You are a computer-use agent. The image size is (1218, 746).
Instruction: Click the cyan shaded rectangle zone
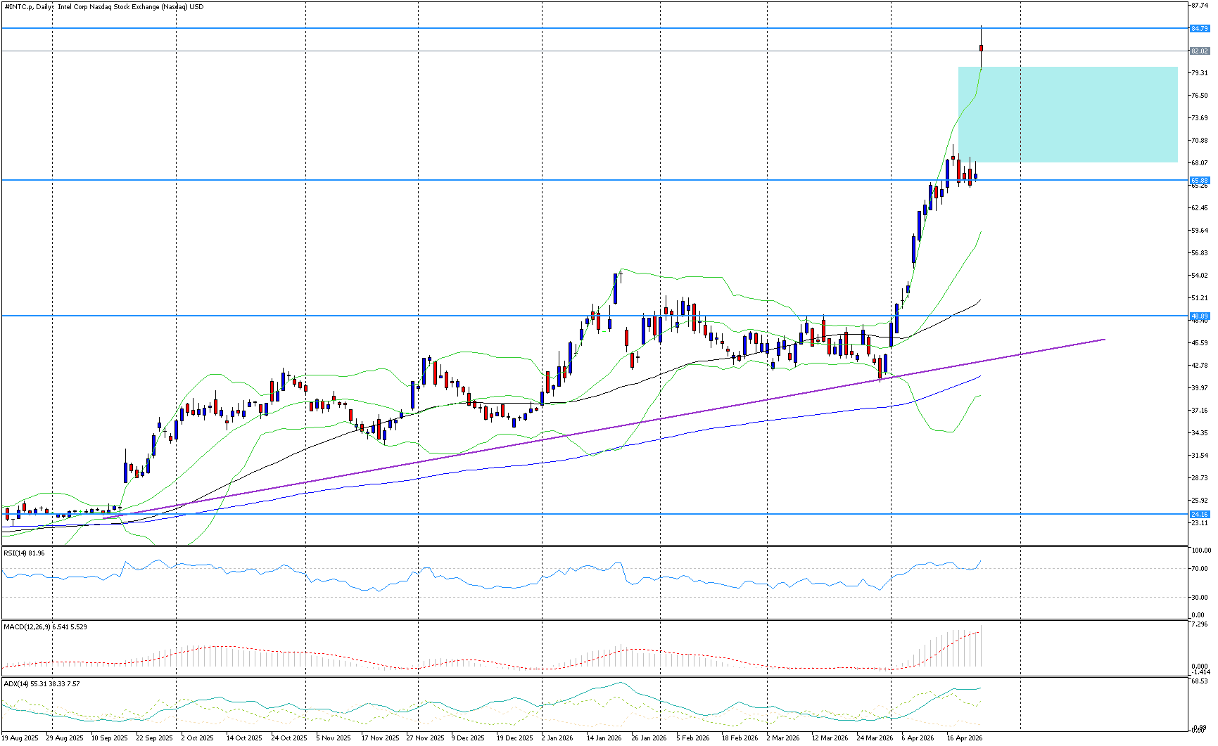click(1067, 115)
